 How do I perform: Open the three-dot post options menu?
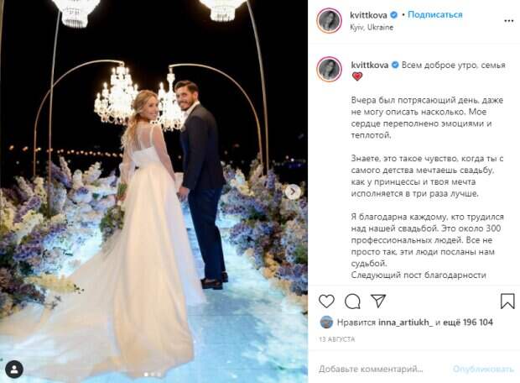[x=508, y=21]
